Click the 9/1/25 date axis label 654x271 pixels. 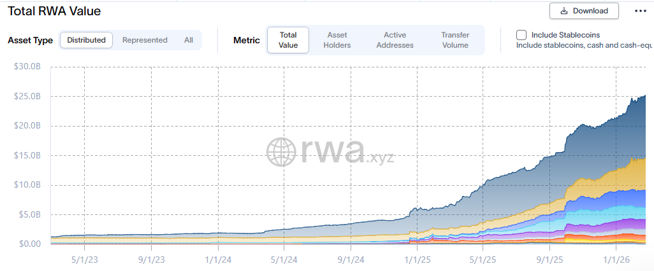click(548, 260)
